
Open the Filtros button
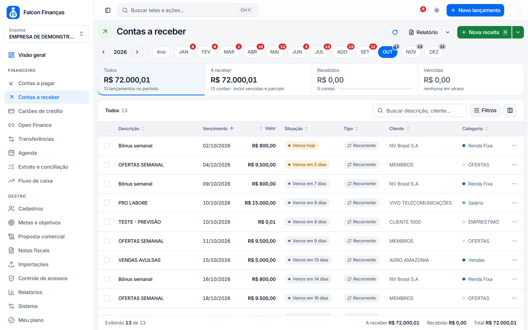coord(485,111)
